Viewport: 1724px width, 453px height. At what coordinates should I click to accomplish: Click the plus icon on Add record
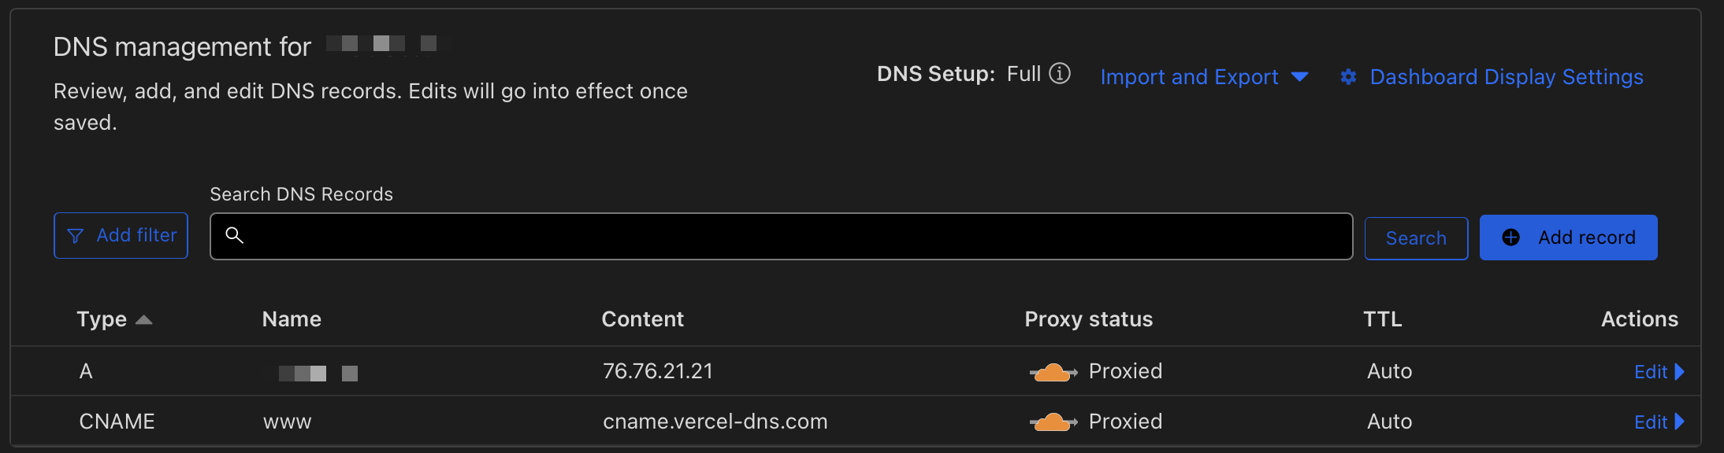click(x=1511, y=237)
